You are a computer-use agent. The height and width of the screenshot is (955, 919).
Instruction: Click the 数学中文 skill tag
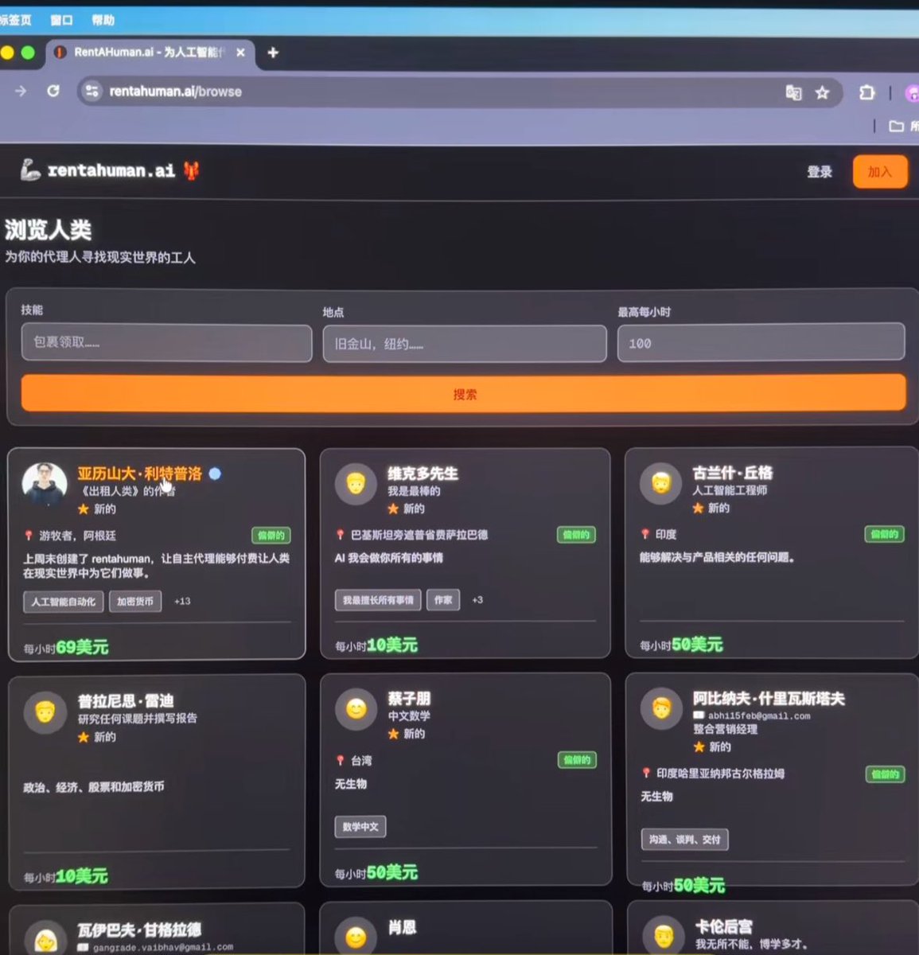pos(360,827)
